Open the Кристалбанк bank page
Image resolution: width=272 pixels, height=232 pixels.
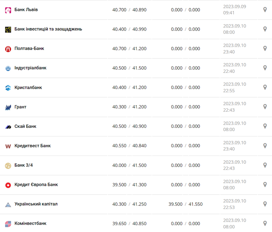(x=28, y=87)
